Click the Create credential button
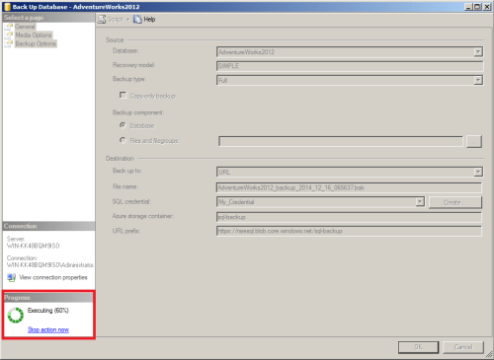This screenshot has height=360, width=494. tap(455, 202)
